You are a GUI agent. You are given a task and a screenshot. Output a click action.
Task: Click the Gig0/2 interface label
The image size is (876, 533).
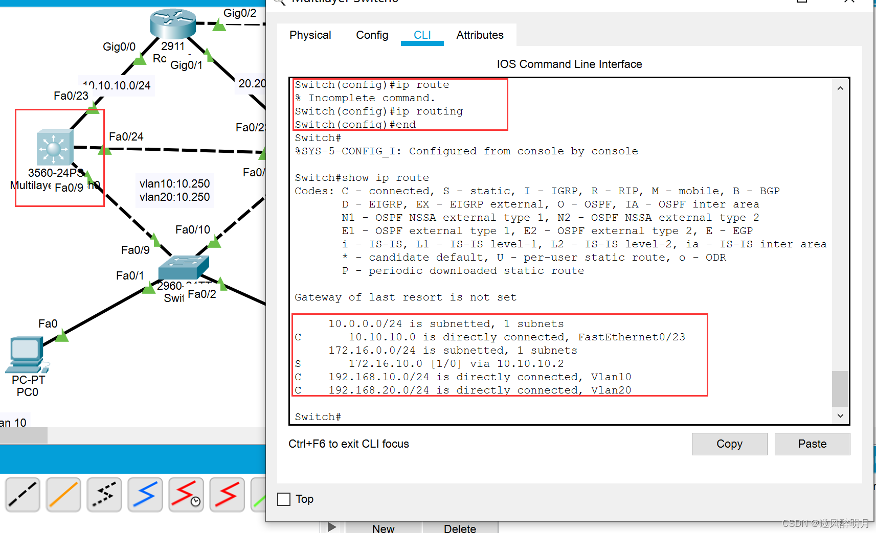240,13
